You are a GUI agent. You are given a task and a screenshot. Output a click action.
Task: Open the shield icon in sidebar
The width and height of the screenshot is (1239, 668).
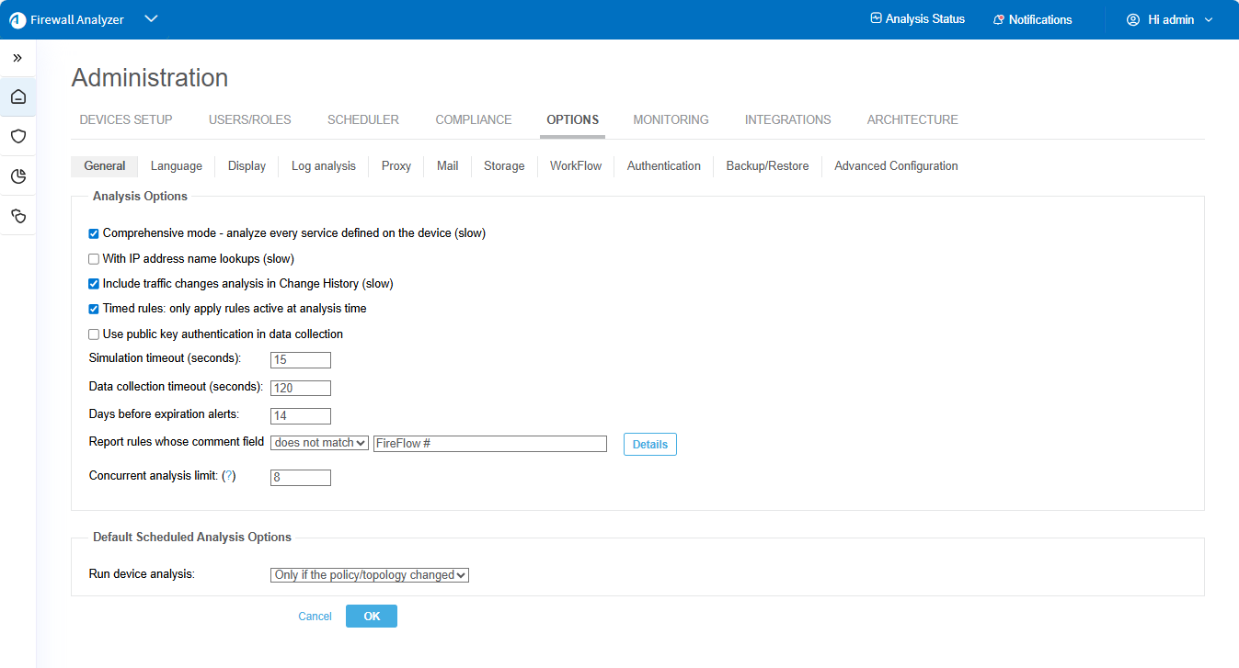point(18,136)
